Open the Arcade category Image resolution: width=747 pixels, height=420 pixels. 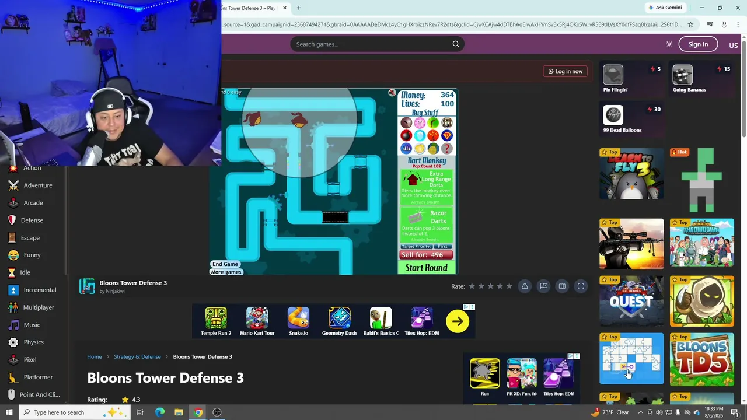click(32, 203)
